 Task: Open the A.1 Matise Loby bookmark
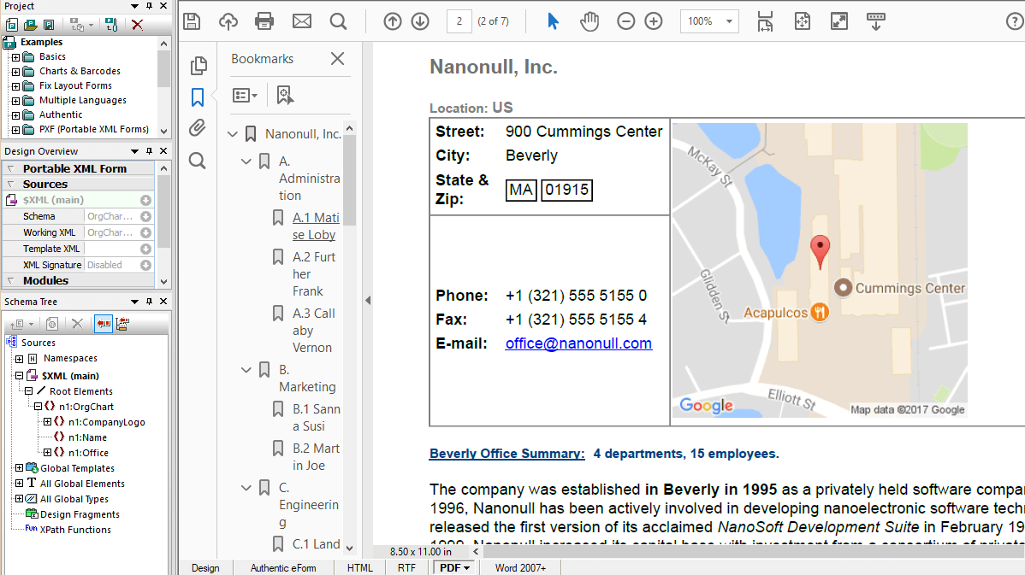pyautogui.click(x=316, y=226)
